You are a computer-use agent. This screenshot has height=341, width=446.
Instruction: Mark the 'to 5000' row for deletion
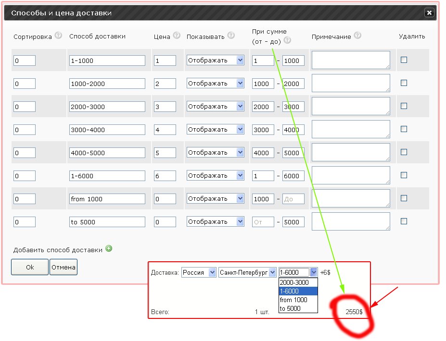404,221
